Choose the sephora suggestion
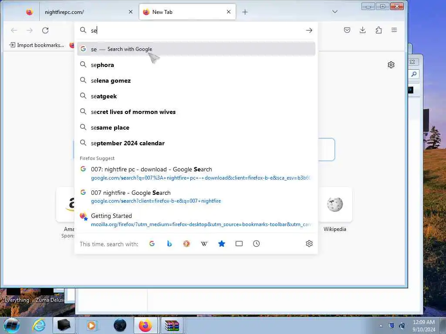 pyautogui.click(x=196, y=65)
